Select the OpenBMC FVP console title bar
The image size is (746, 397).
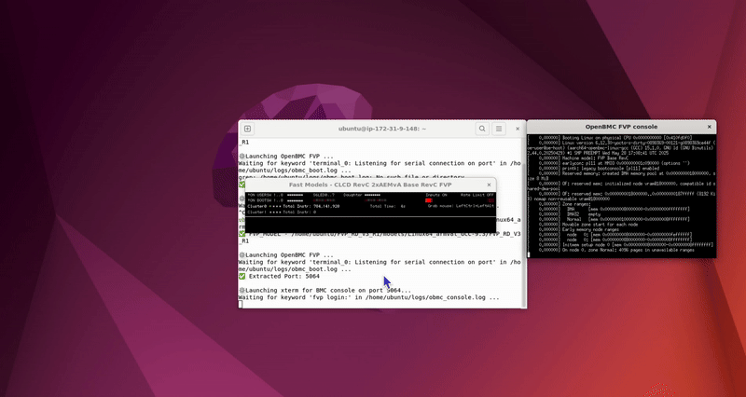[620, 125]
